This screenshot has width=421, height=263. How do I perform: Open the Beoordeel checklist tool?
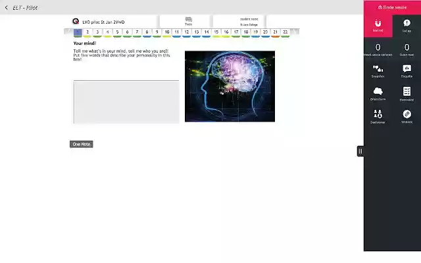407,94
